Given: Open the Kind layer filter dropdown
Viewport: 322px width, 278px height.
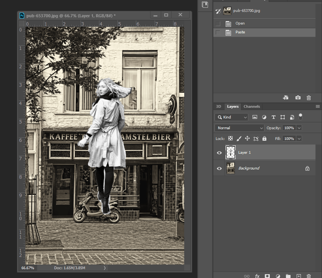Looking at the screenshot, I should 231,117.
